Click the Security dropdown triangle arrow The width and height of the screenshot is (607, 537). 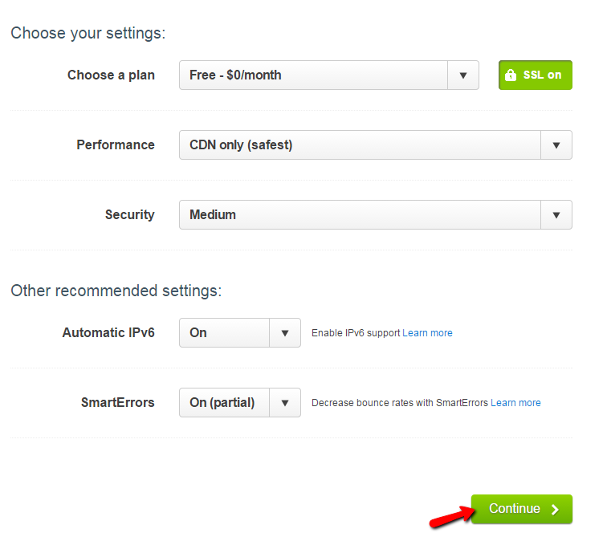click(556, 215)
